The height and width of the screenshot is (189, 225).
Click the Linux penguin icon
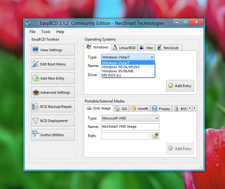[x=115, y=47]
